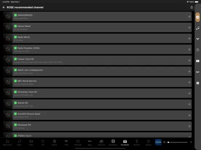The height and width of the screenshot is (150, 201).
Task: Open the Qobuz icon in side panel
Action: click(x=198, y=50)
